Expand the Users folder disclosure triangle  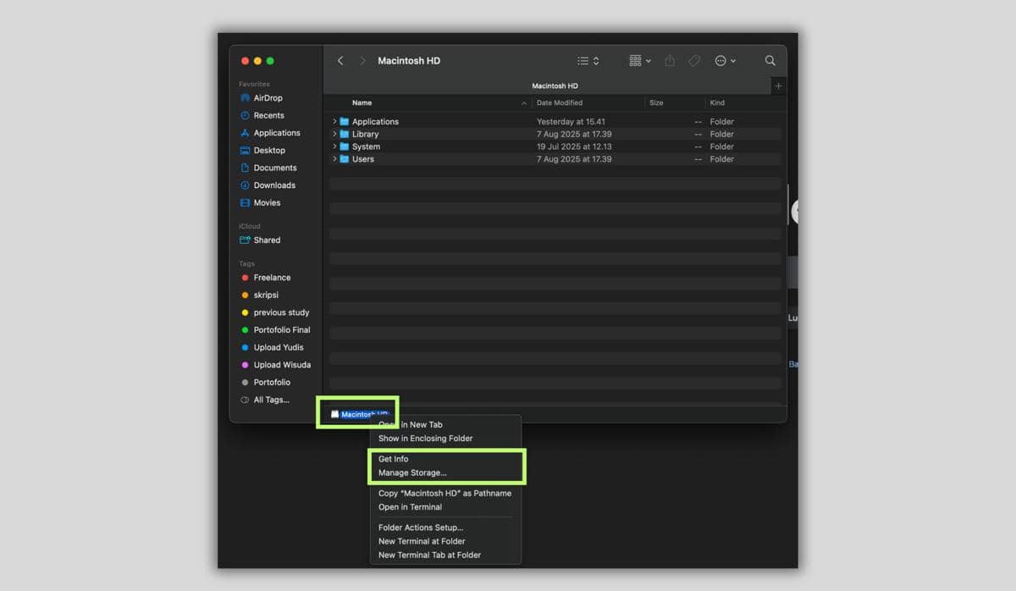coord(335,159)
